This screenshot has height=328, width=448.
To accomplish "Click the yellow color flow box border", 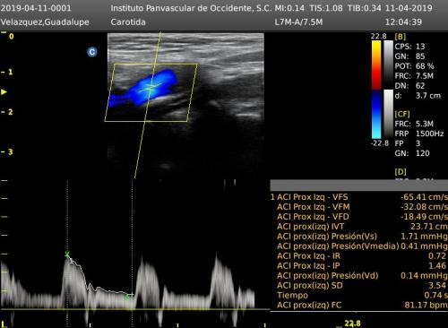I will [151, 92].
